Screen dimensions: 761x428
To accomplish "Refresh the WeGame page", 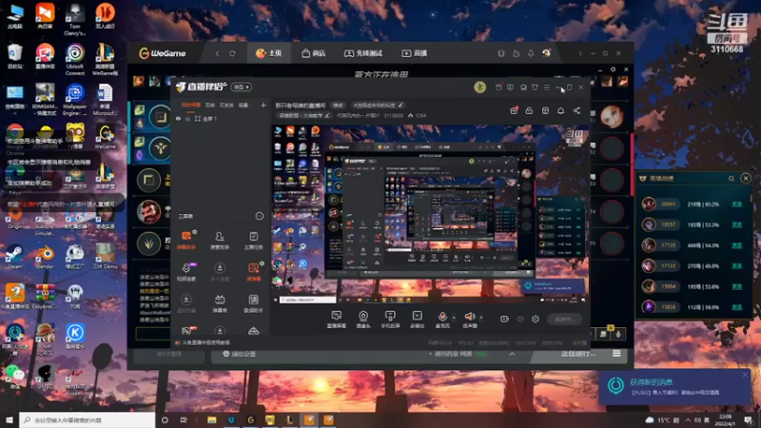I will [x=232, y=53].
